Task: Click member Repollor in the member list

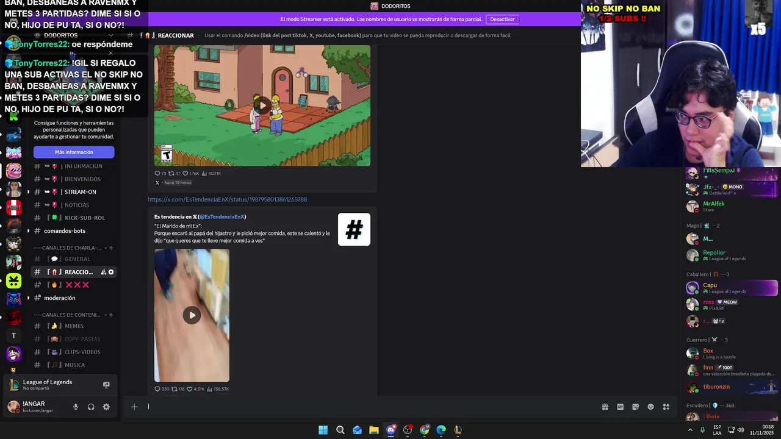Action: point(732,255)
